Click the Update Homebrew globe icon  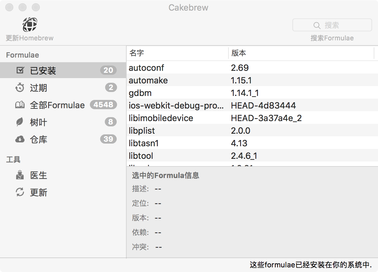[30, 24]
